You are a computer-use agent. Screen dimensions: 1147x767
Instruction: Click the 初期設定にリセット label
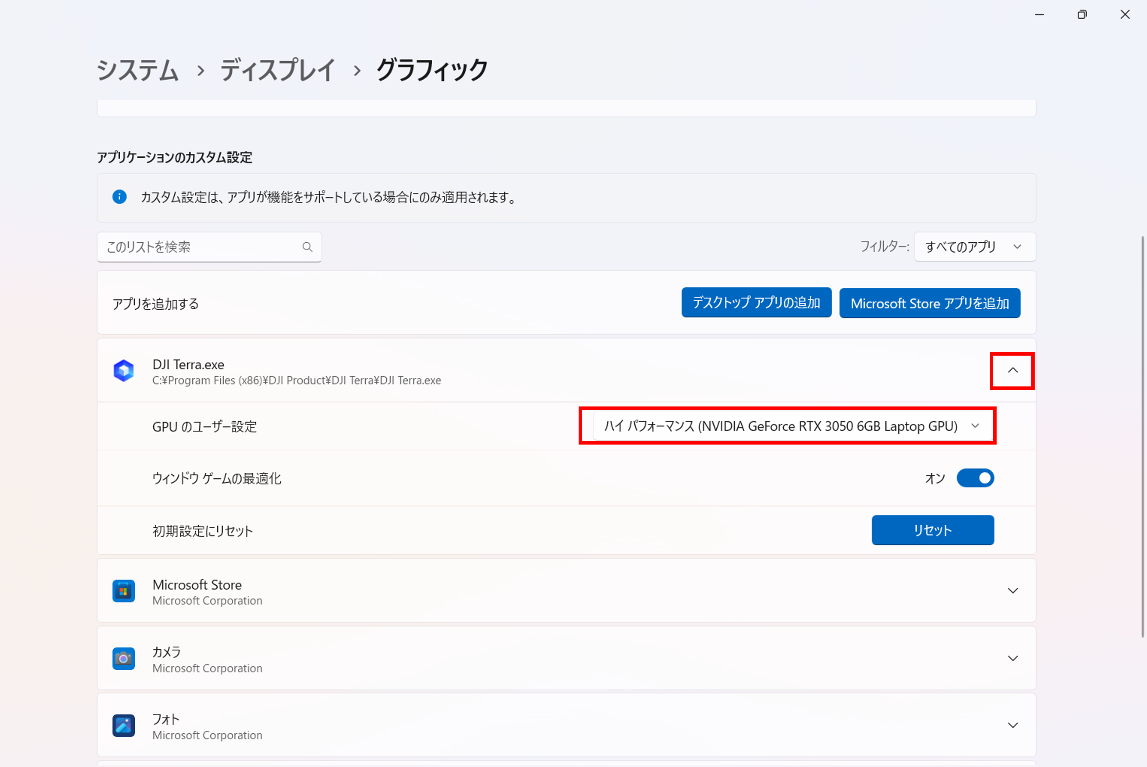tap(203, 531)
